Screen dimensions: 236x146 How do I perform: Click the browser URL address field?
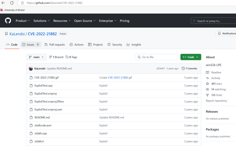(126, 3)
